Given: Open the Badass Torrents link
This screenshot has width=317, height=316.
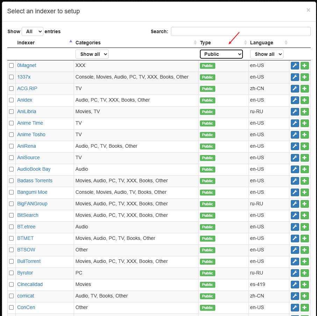Looking at the screenshot, I should [x=35, y=181].
